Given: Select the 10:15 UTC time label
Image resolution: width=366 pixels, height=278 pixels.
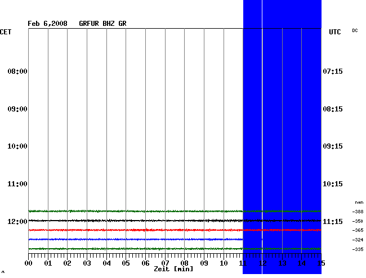Looking at the screenshot, I should pyautogui.click(x=333, y=184).
